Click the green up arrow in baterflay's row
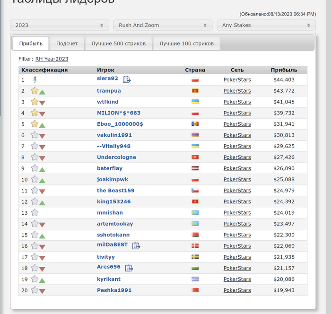This screenshot has width=331, height=314. point(42,170)
